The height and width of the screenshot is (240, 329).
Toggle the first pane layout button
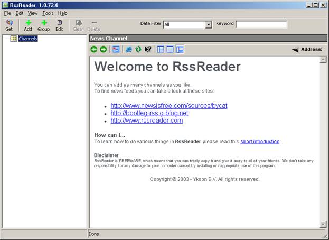161,49
